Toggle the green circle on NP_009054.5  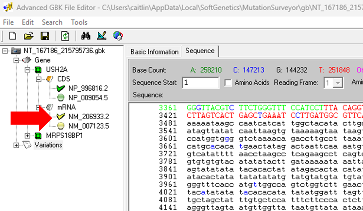coord(61,98)
